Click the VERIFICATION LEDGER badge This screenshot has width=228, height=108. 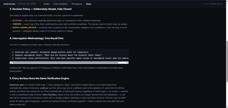tap(27, 4)
